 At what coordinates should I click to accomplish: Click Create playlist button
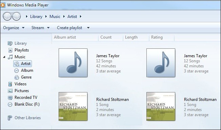[69, 28]
